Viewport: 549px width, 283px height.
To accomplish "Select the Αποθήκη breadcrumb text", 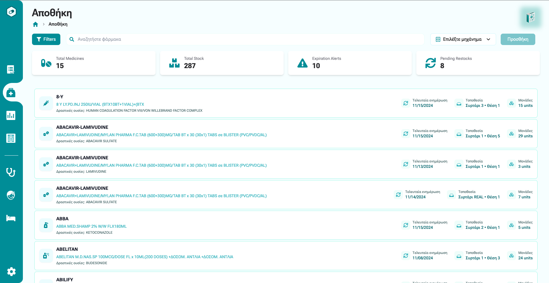I will [x=58, y=24].
